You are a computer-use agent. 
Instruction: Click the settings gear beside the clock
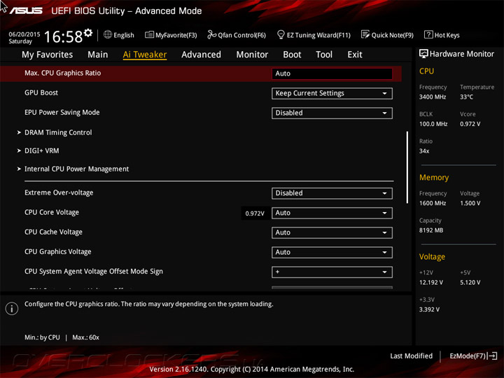coord(88,33)
